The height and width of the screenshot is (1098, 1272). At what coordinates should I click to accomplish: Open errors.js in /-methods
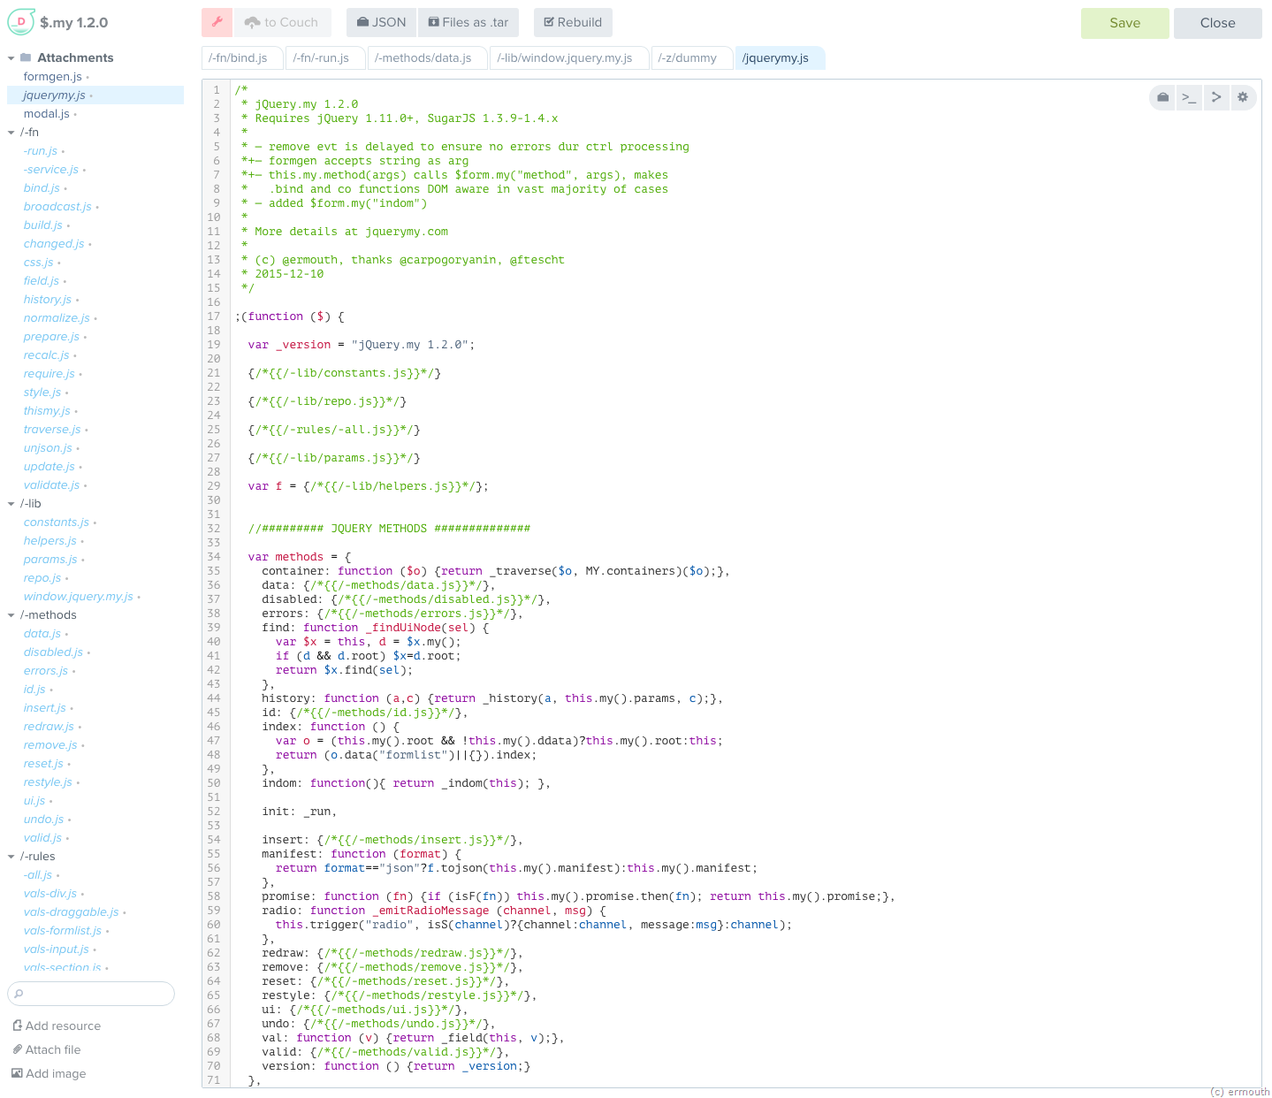(x=46, y=671)
